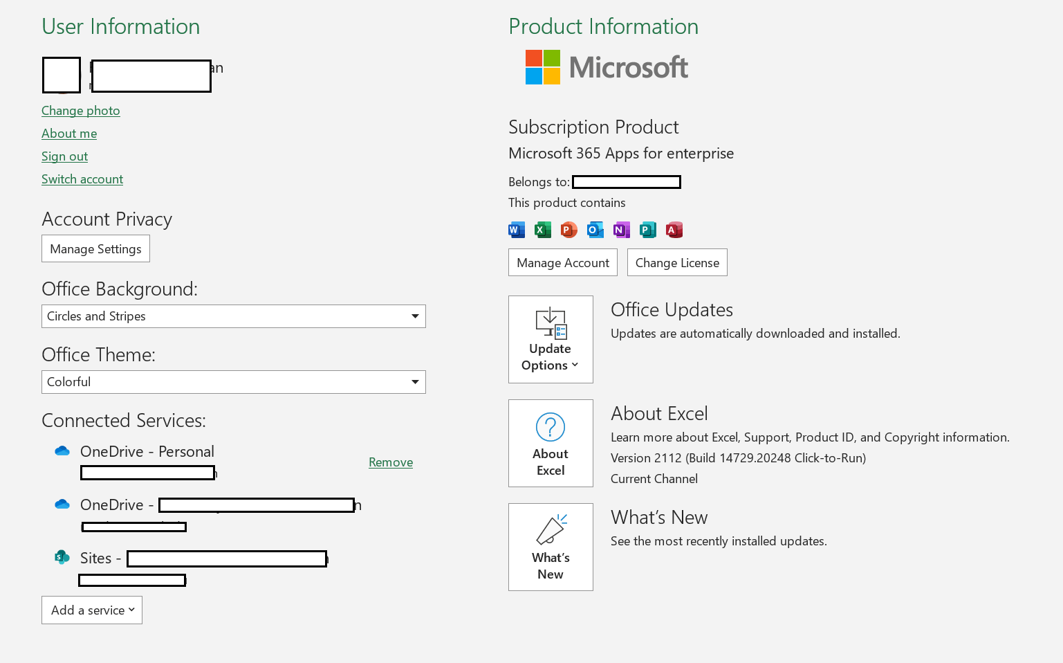Click the Microsoft logo
Screen dimensions: 1063x663
click(607, 67)
